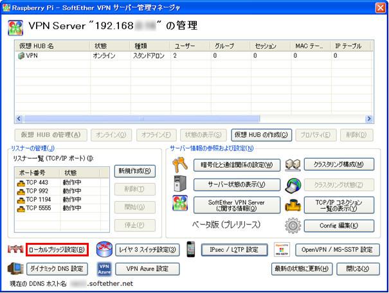Click the TCP 5555 listener icon

pos(21,209)
